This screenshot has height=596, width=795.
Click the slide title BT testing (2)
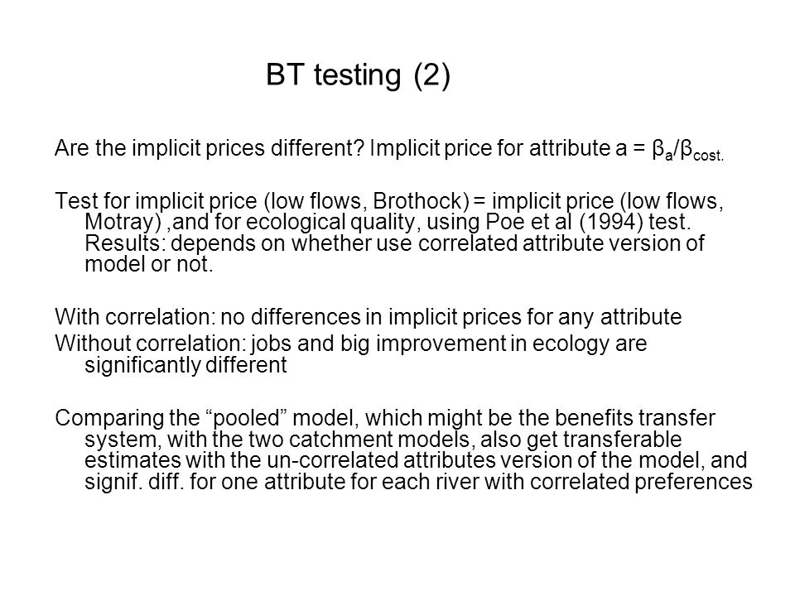pos(358,75)
